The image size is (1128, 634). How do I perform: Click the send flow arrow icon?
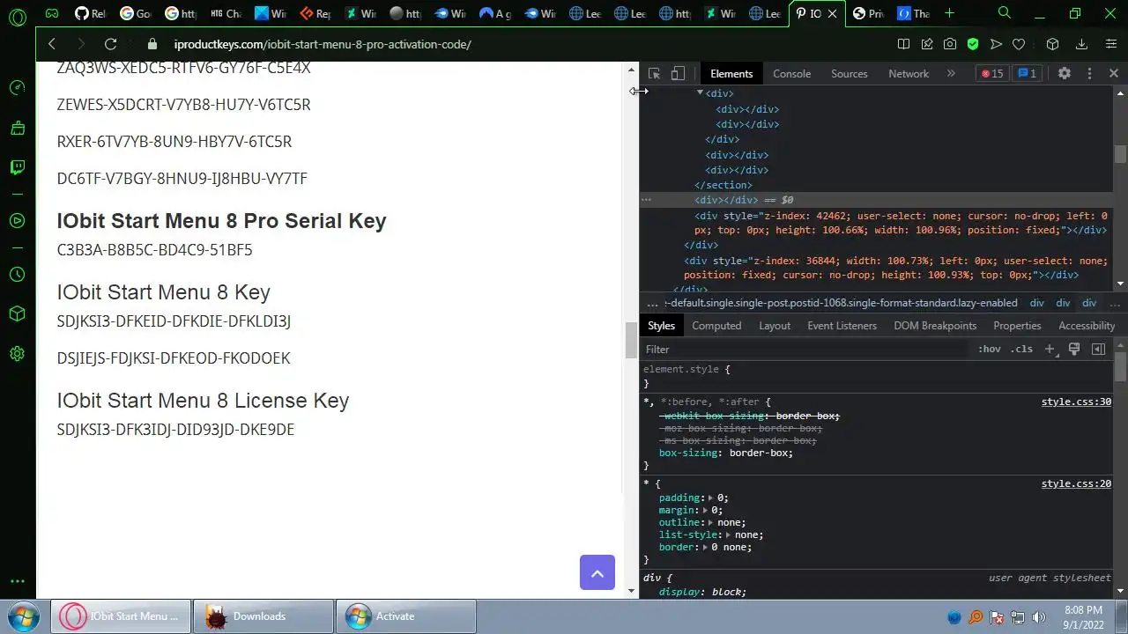tap(996, 44)
